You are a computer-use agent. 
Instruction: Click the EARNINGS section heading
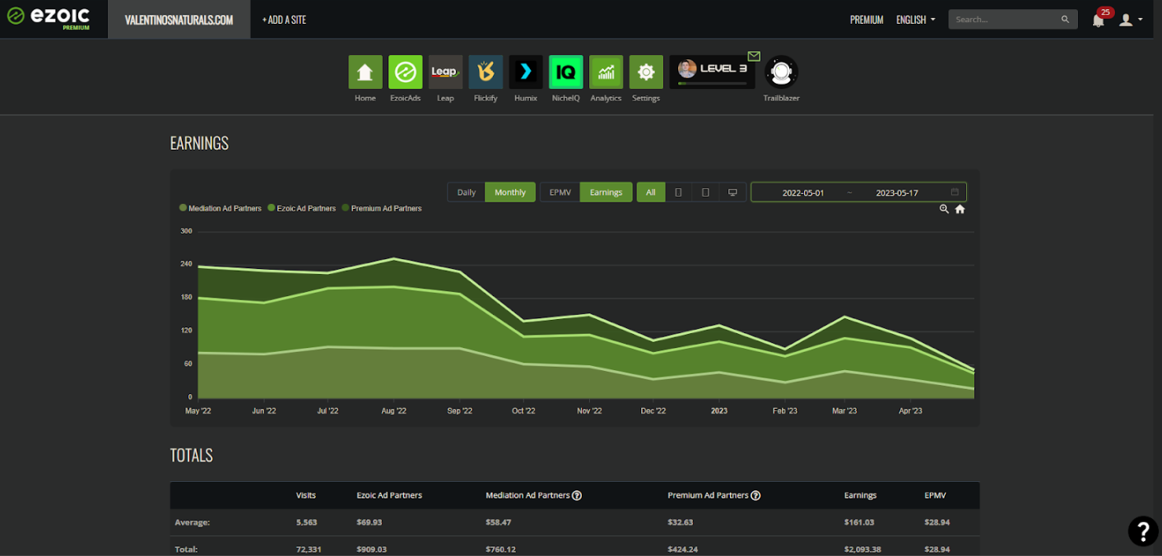tap(199, 143)
